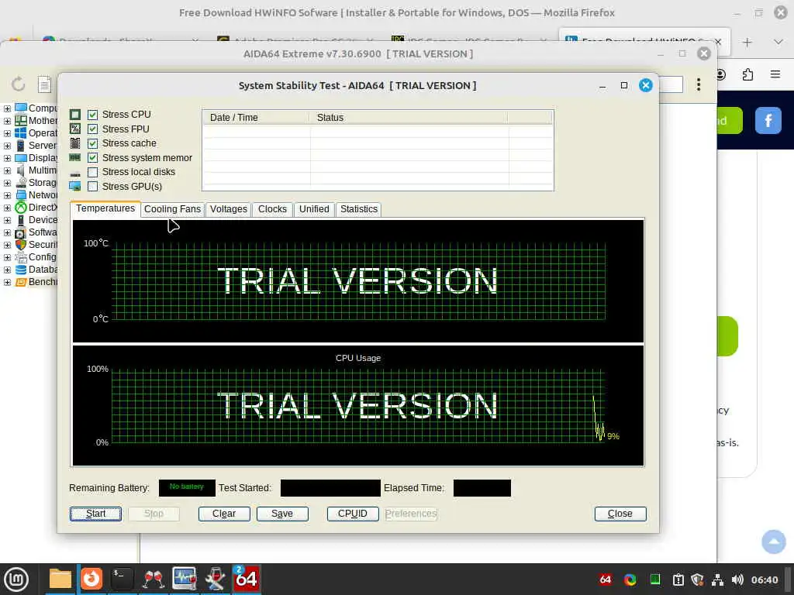Open the Firefox hamburger menu
Image resolution: width=794 pixels, height=595 pixels.
coord(775,74)
